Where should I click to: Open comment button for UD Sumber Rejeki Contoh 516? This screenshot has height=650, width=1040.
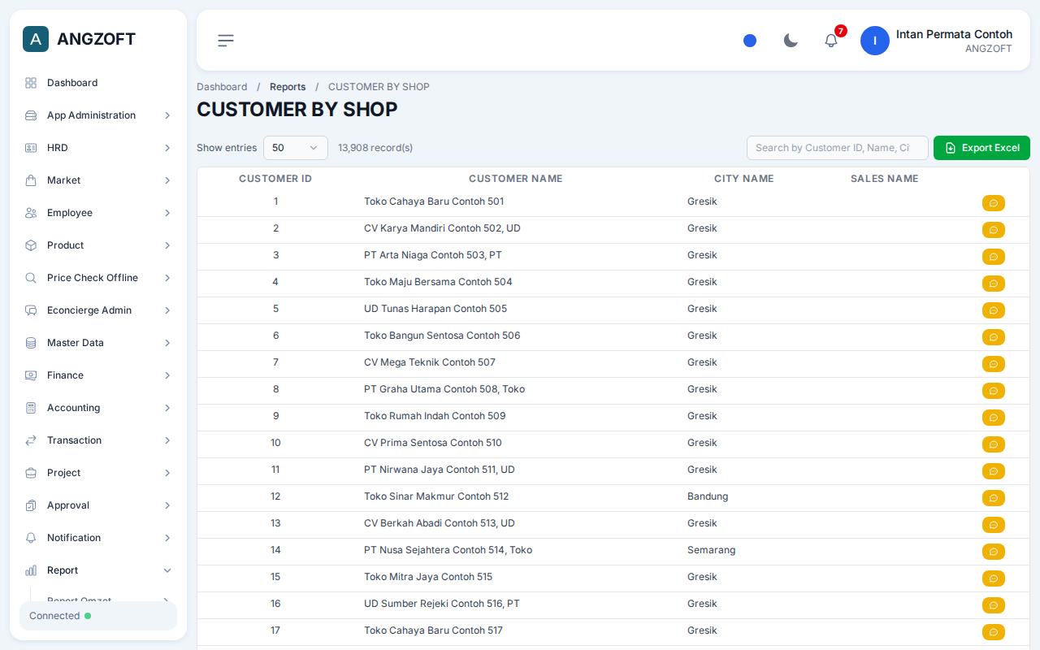pyautogui.click(x=994, y=605)
